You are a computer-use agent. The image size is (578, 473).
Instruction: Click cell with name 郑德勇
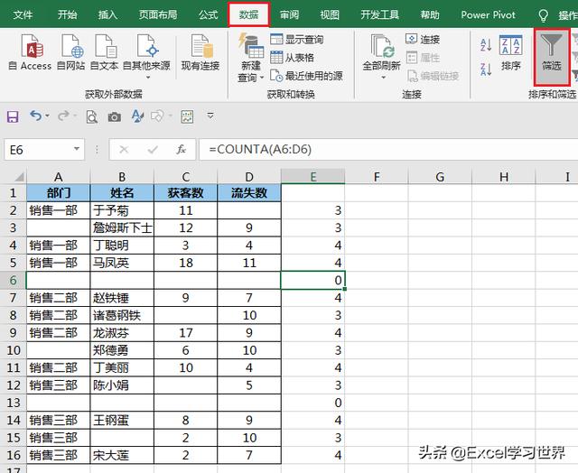click(x=122, y=350)
